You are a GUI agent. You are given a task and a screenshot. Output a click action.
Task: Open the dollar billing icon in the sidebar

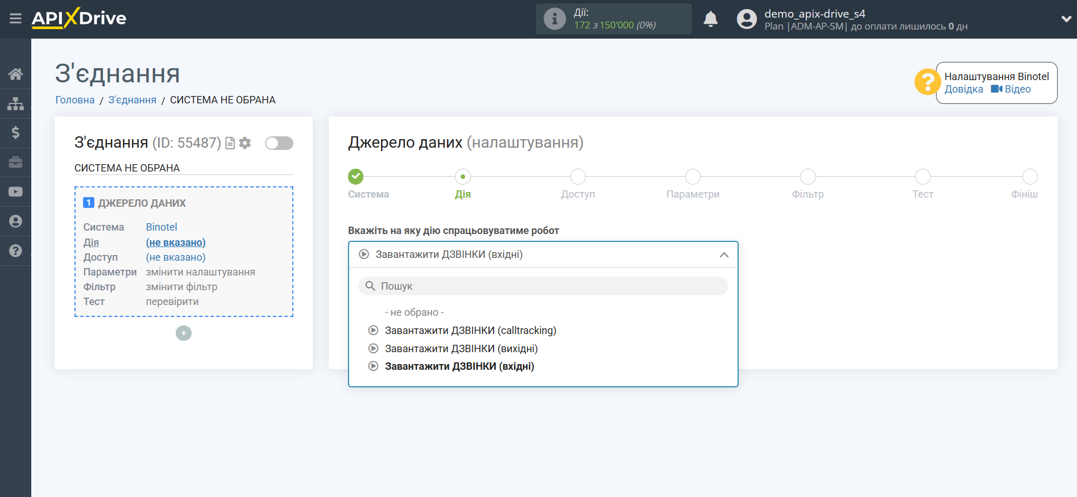[15, 133]
